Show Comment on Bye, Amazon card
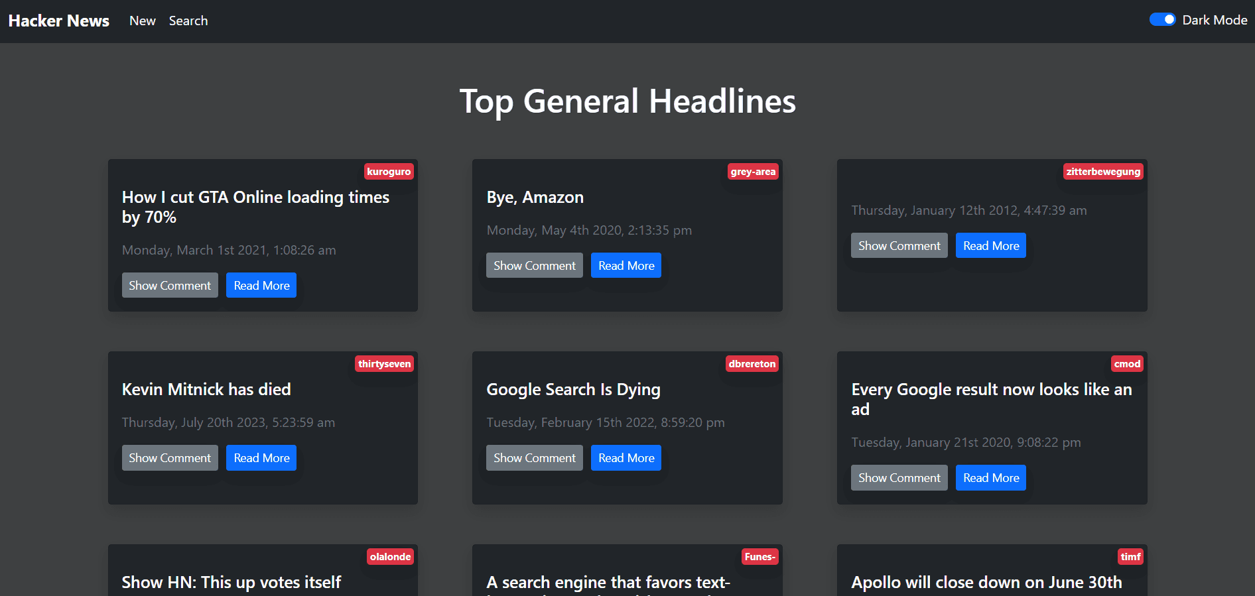This screenshot has height=596, width=1255. coord(535,265)
